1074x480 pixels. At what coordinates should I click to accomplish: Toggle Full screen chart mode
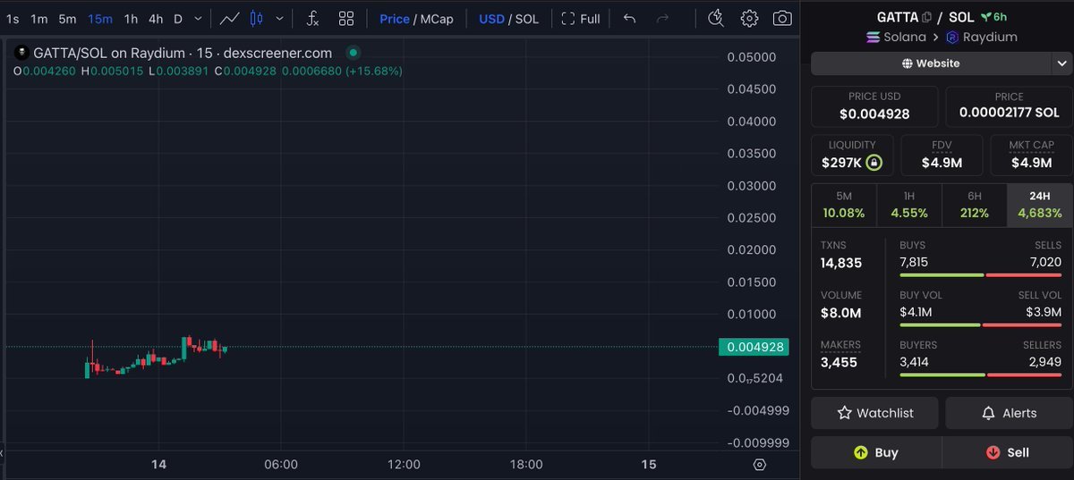click(580, 19)
